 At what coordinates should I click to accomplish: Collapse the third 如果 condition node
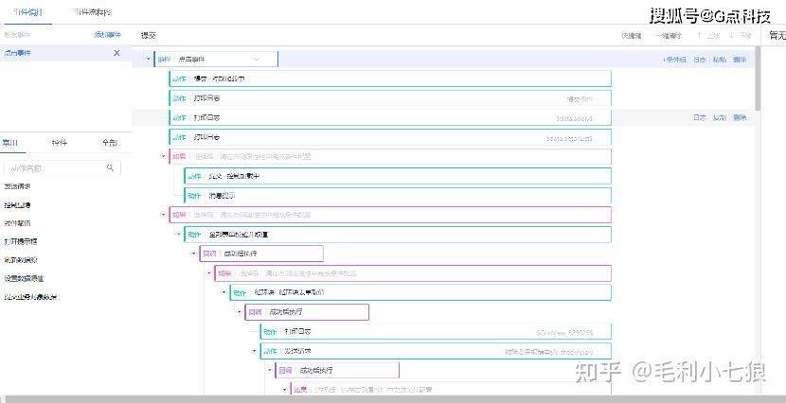208,272
